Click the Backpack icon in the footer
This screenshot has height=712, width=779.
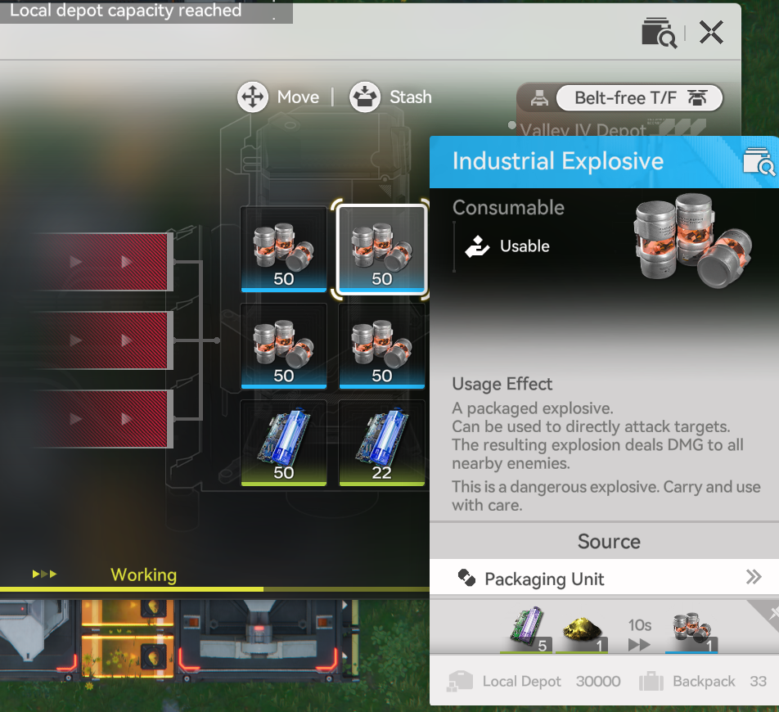click(651, 681)
